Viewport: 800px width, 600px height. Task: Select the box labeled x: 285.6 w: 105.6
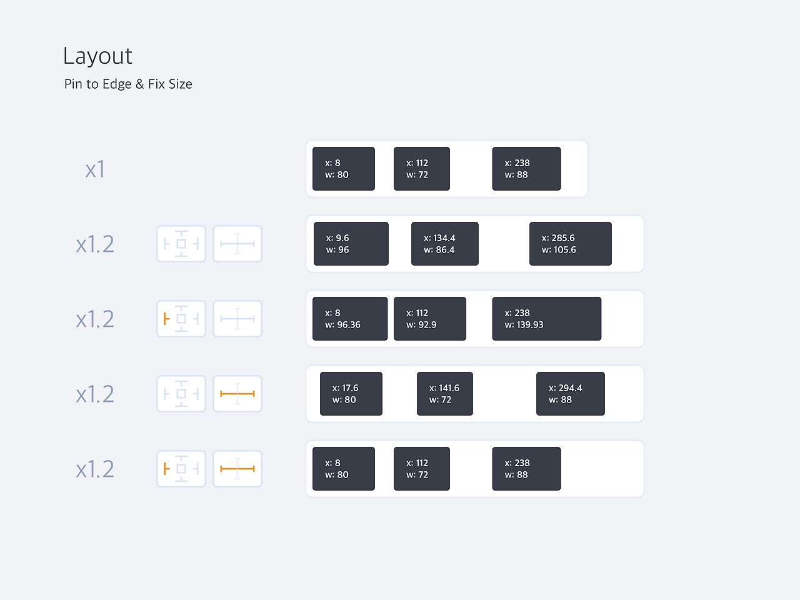click(571, 244)
